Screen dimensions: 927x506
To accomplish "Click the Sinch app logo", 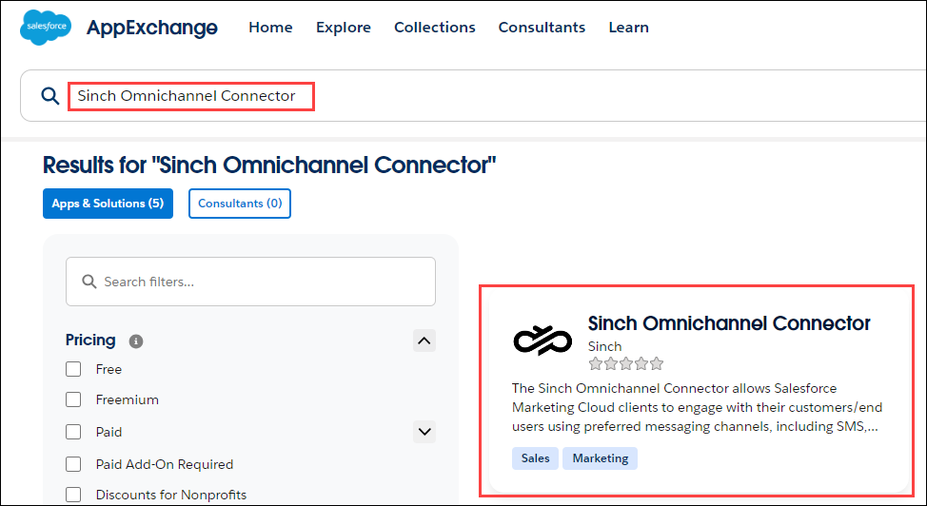I will tap(542, 339).
